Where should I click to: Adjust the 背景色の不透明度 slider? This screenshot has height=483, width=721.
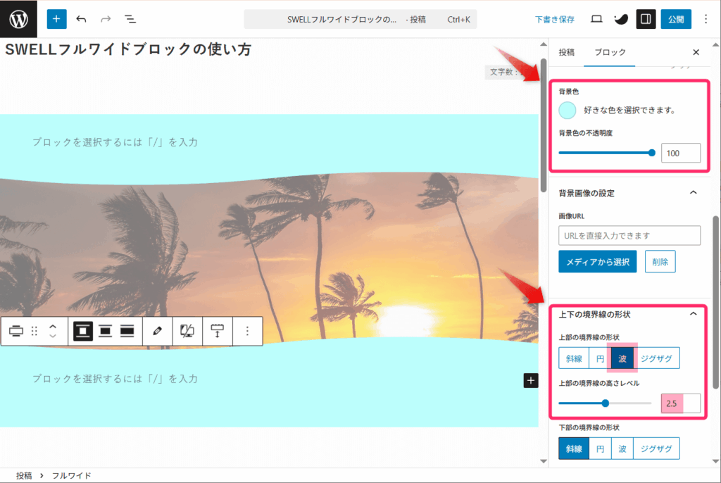coord(607,153)
